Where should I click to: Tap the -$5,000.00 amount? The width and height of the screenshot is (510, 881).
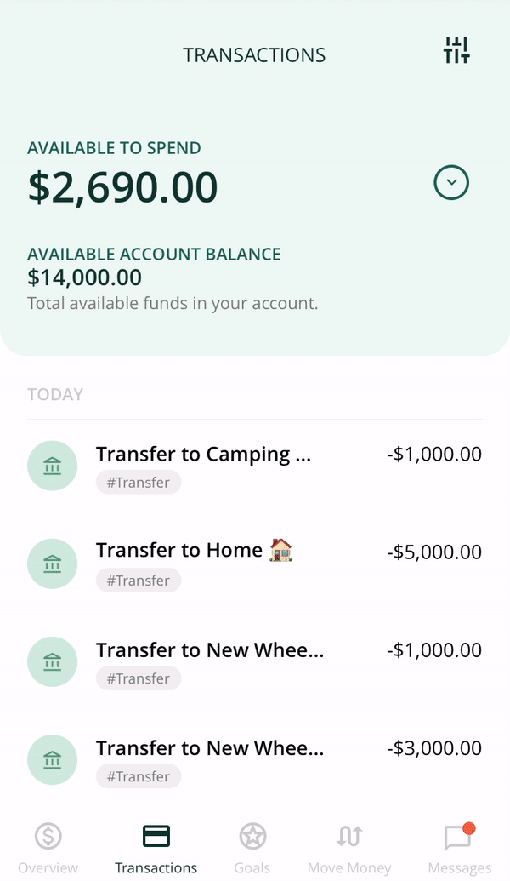point(434,552)
